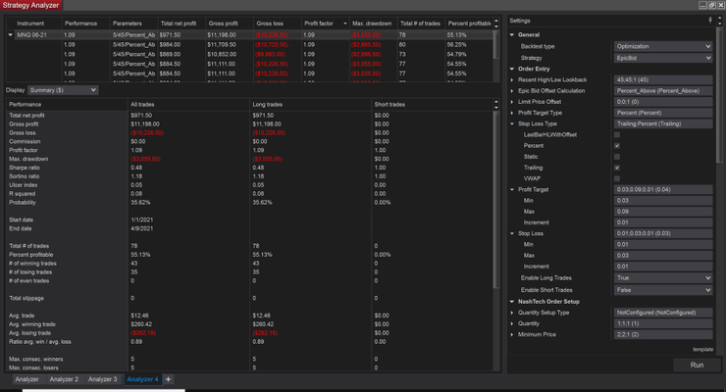Collapse the NashTech Order Setup section arrow

coord(512,301)
